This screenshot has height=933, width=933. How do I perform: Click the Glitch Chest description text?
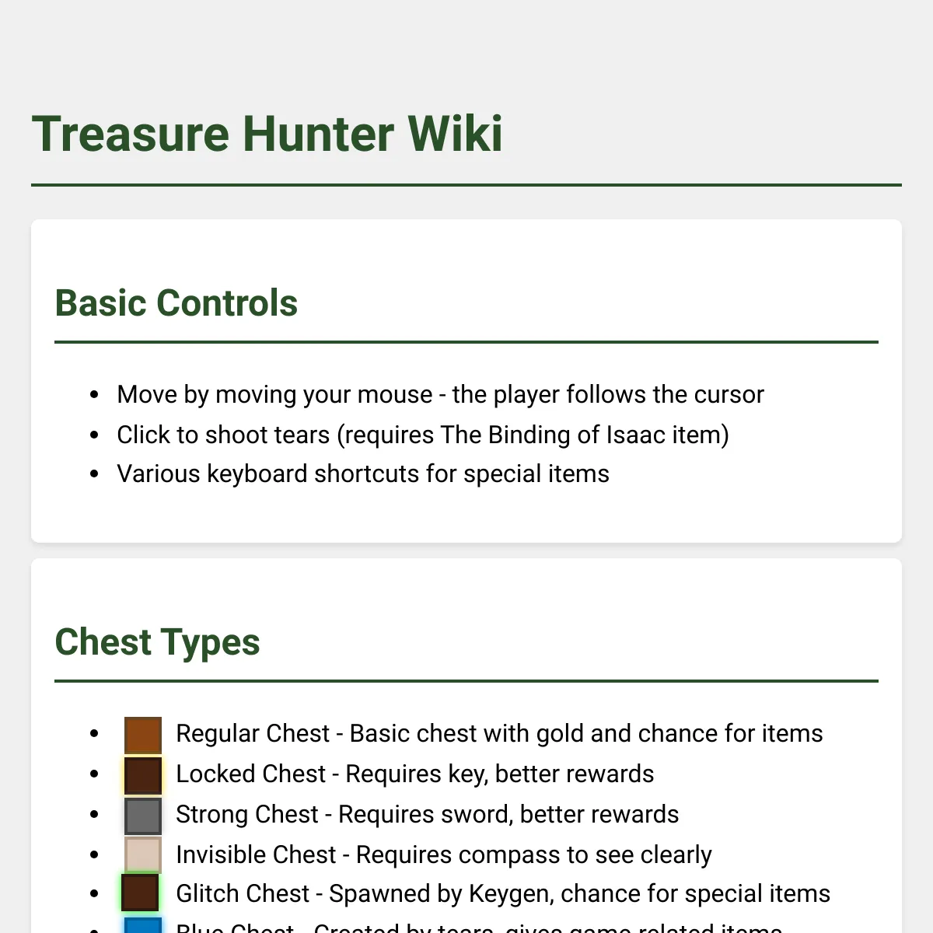tap(503, 893)
